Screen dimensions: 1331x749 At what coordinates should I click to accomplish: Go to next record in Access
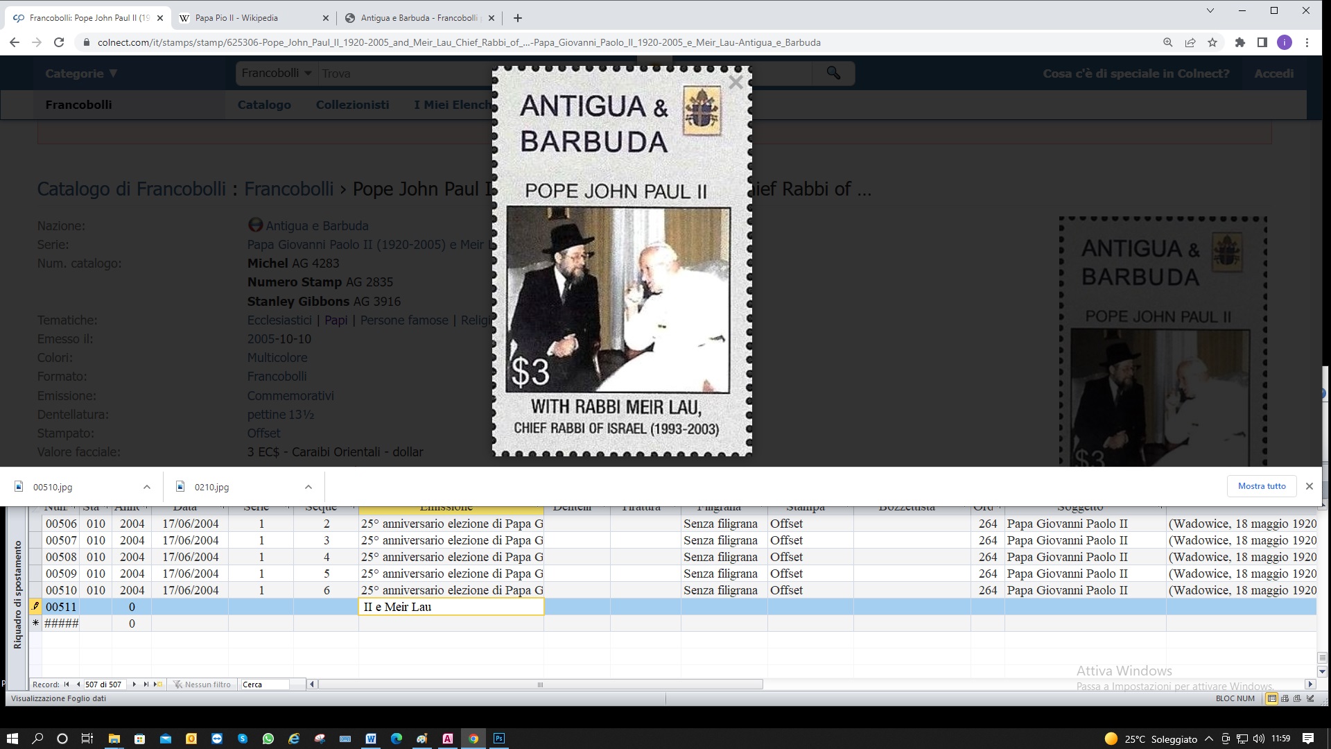[134, 685]
